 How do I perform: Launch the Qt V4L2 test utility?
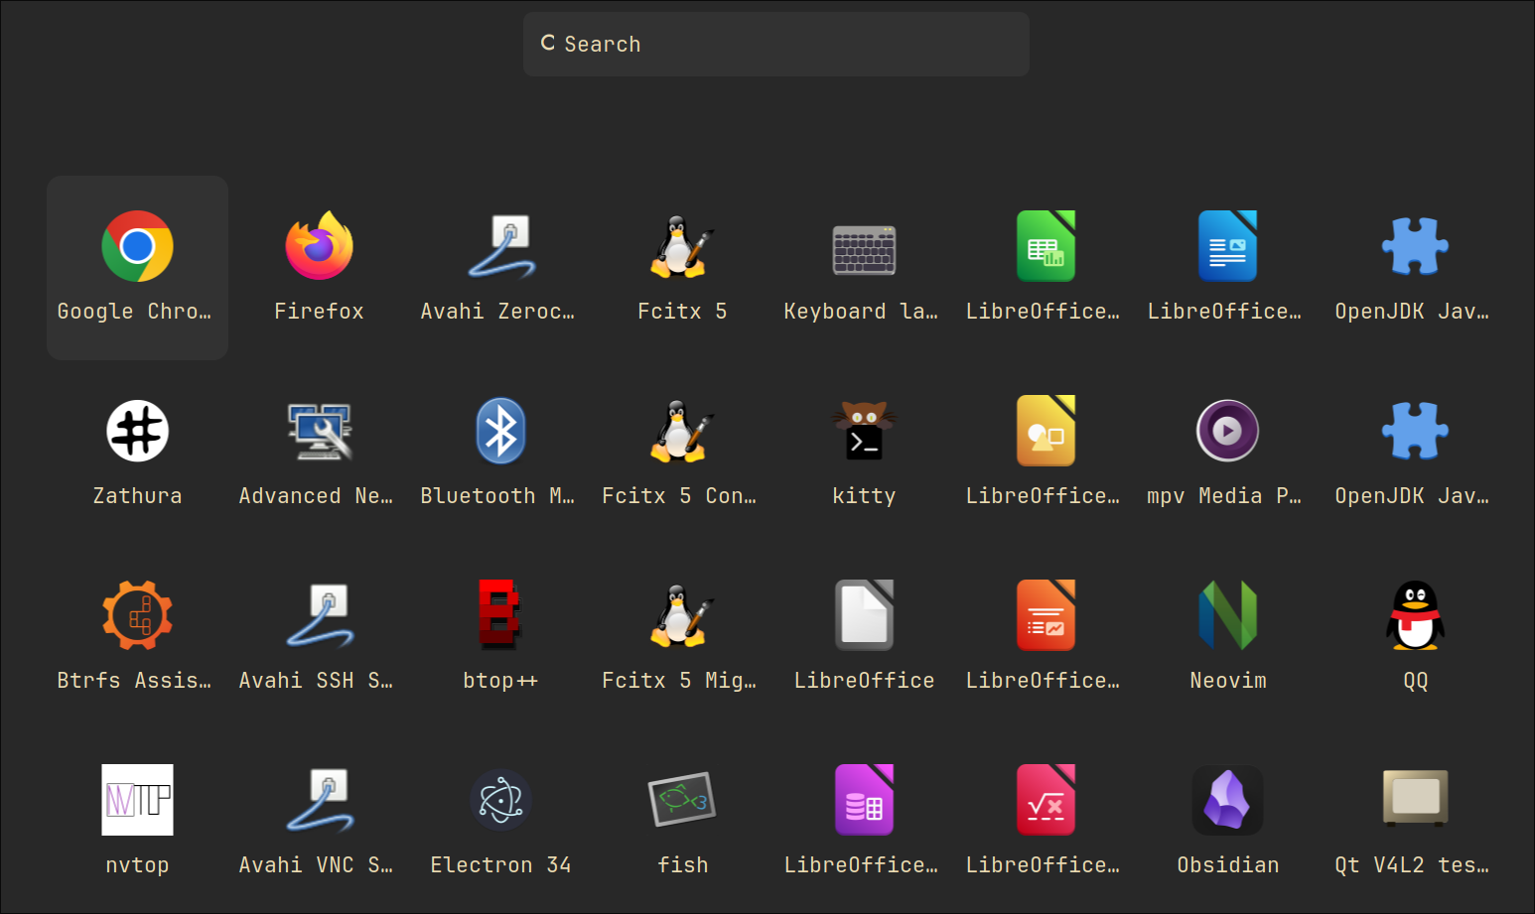pos(1415,822)
